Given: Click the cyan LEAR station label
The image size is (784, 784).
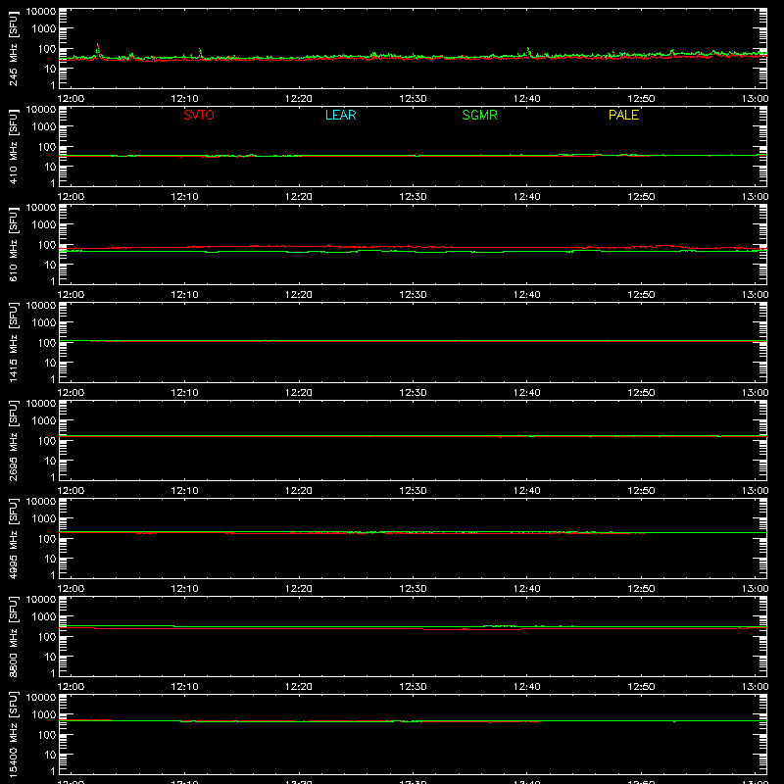Looking at the screenshot, I should point(340,115).
